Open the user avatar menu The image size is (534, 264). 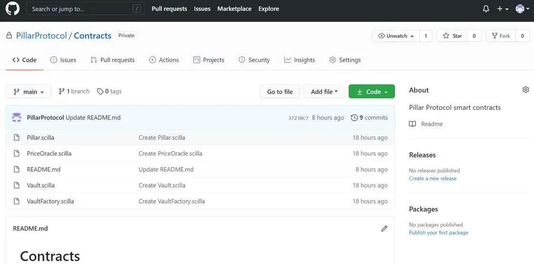coord(522,9)
